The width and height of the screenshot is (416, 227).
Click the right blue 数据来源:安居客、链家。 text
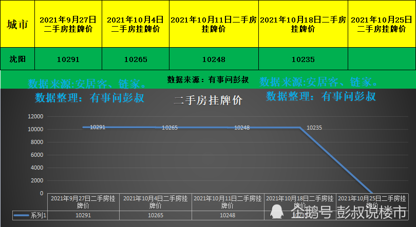click(x=318, y=82)
